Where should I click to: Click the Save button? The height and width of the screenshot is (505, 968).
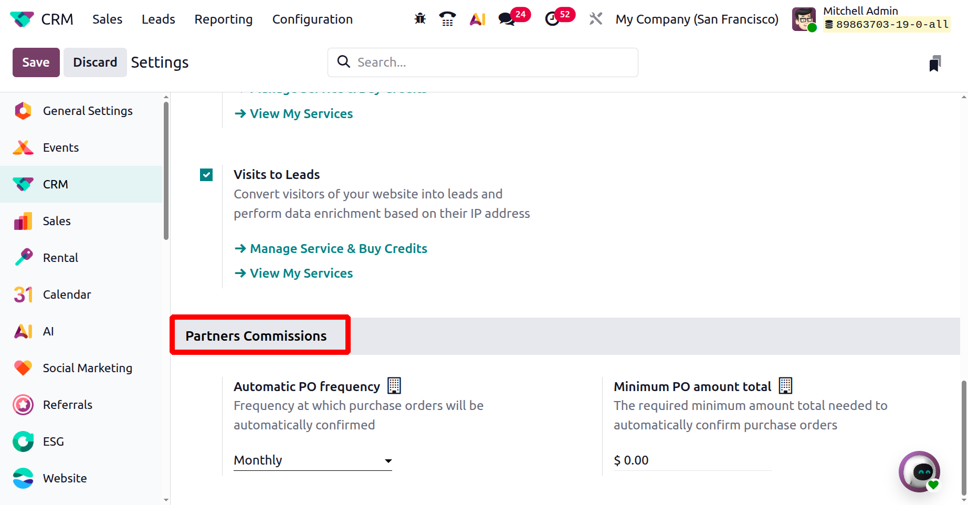click(36, 62)
